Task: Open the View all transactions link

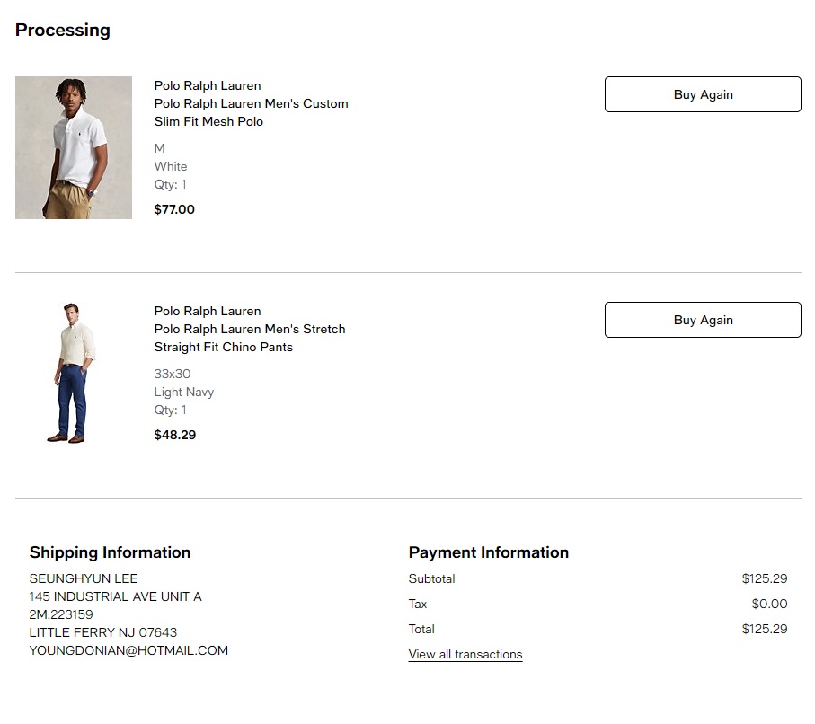Action: pos(465,654)
